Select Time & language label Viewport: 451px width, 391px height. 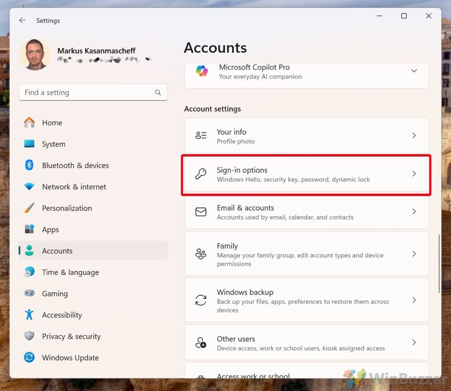71,272
